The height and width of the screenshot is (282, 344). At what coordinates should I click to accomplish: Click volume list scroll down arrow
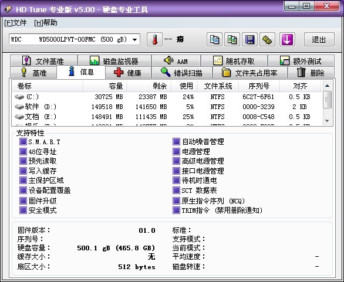tap(328, 121)
